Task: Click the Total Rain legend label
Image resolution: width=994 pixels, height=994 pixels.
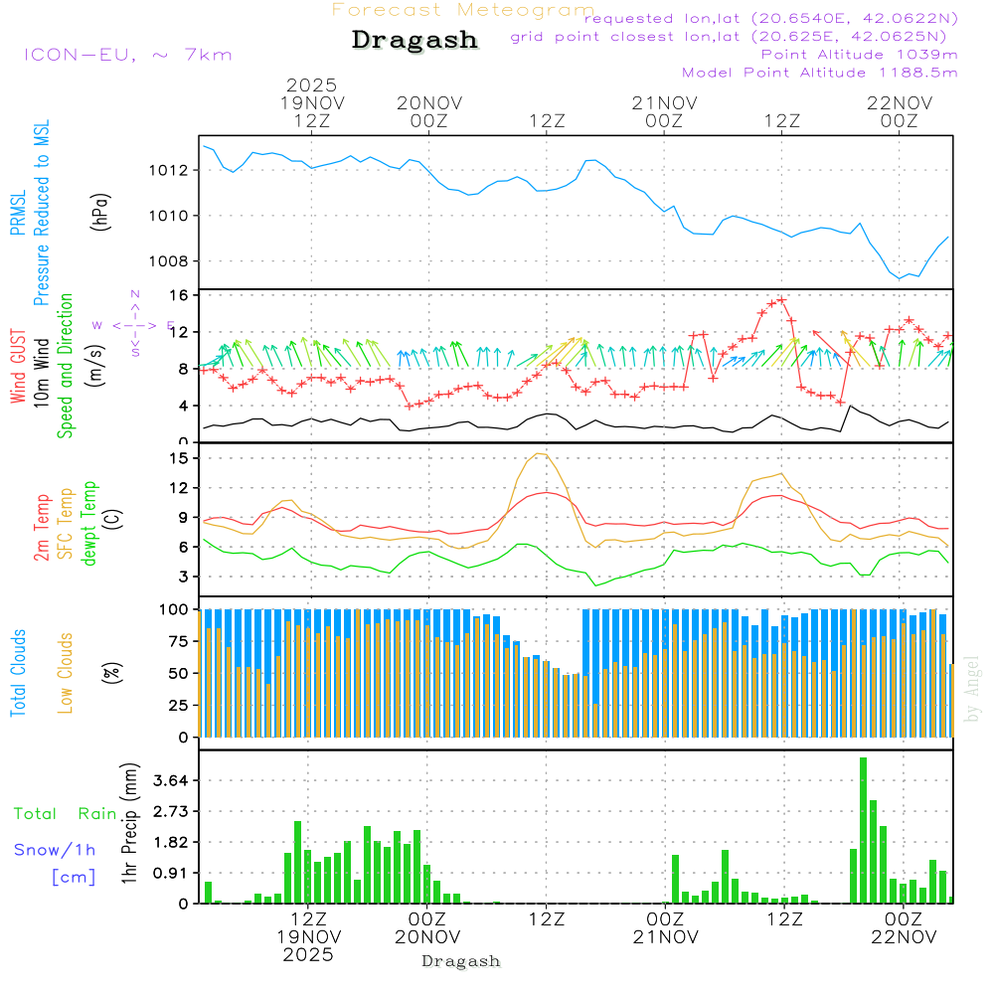Action: tap(65, 813)
